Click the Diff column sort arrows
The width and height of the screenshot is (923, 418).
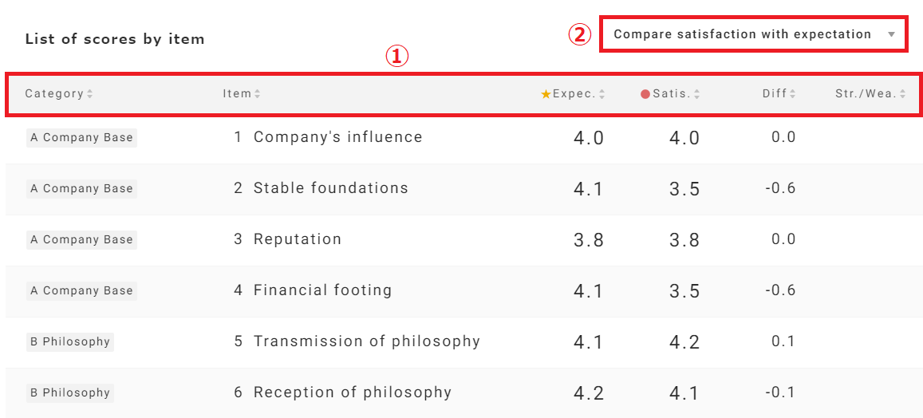(x=793, y=94)
